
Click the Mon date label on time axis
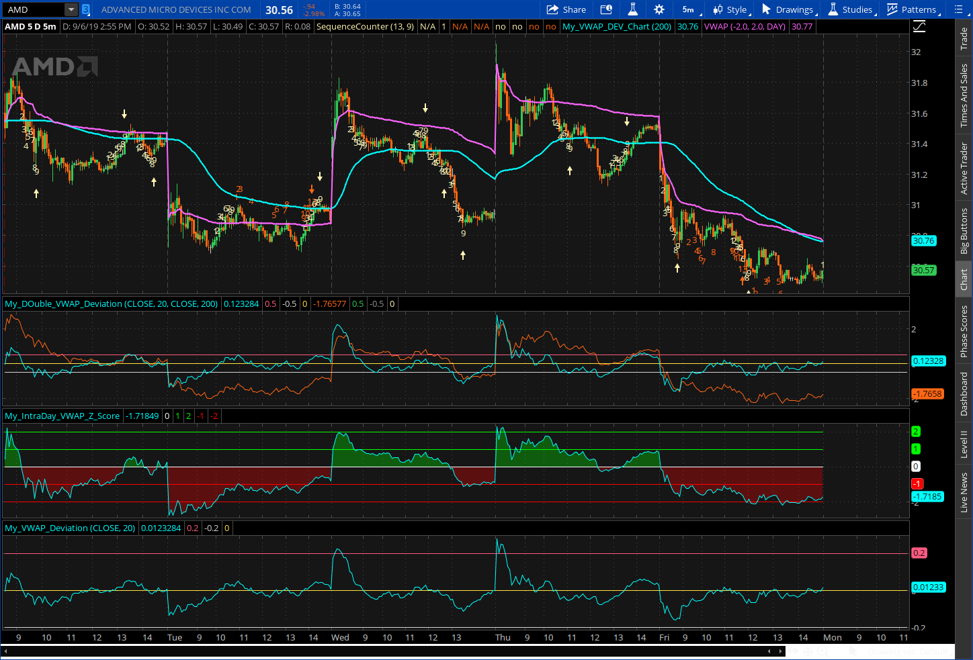click(833, 638)
